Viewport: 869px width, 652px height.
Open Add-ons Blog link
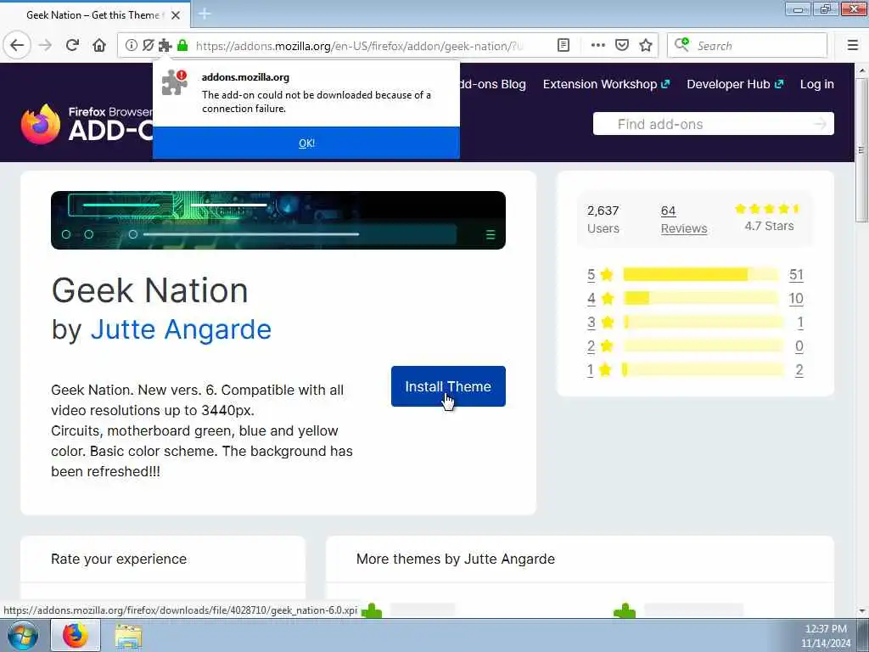coord(493,84)
